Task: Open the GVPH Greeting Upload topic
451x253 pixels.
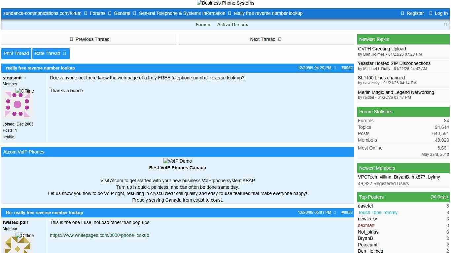Action: 382,49
